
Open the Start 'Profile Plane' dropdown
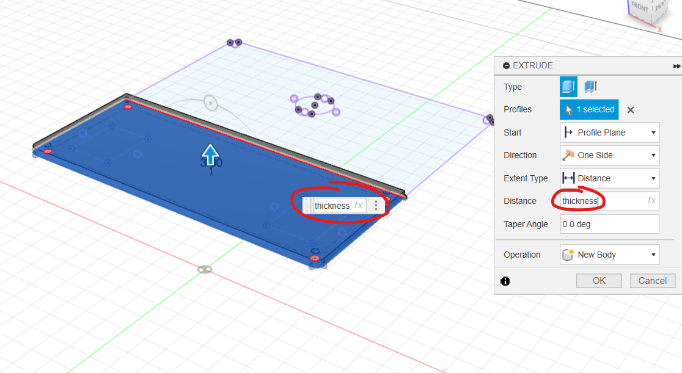[609, 132]
